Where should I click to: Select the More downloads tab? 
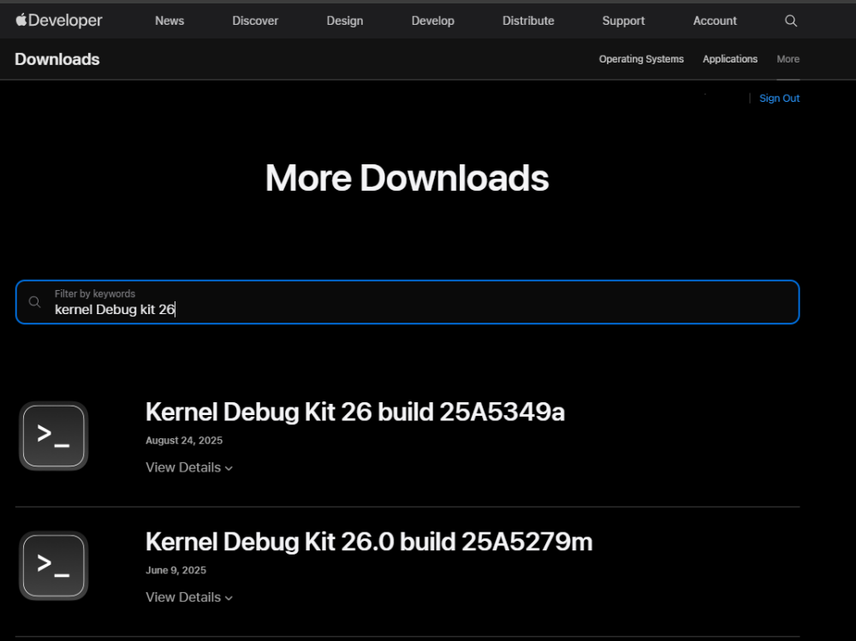788,59
